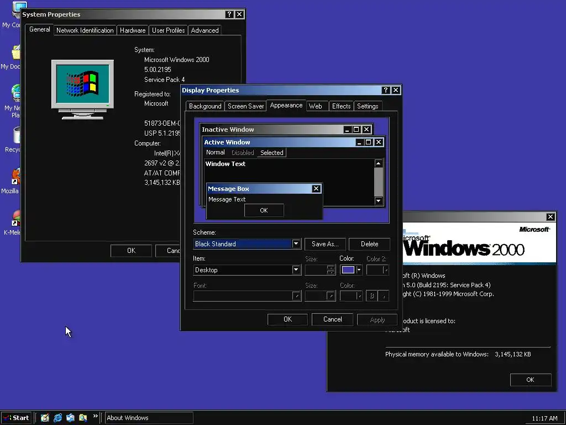Viewport: 566px width, 425px height.
Task: Open the Web tab in Display Properties
Action: pyautogui.click(x=316, y=106)
